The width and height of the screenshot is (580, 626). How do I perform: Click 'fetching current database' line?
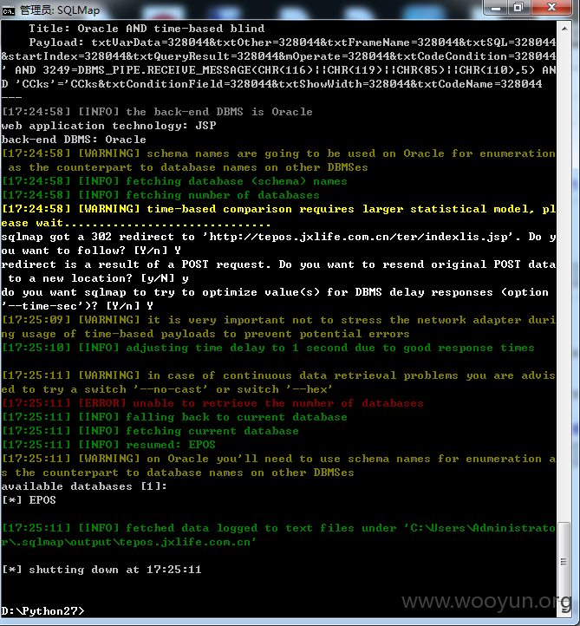(150, 431)
